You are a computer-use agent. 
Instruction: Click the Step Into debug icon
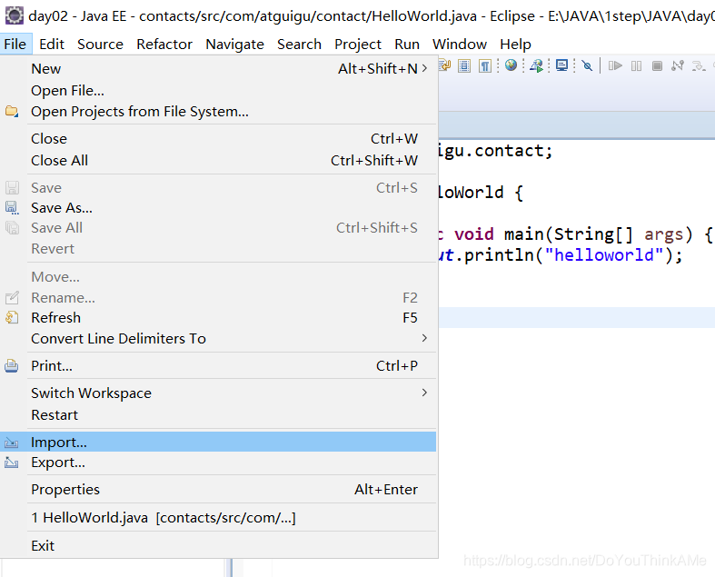pyautogui.click(x=698, y=66)
